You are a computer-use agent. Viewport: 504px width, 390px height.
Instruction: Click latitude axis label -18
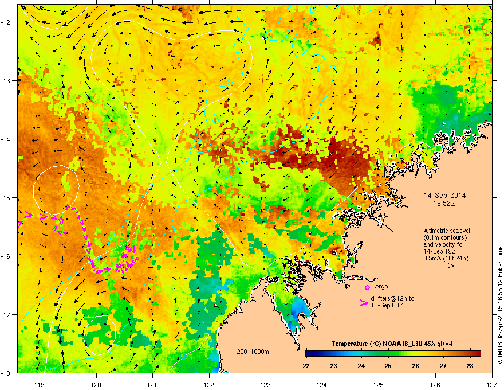coord(6,373)
